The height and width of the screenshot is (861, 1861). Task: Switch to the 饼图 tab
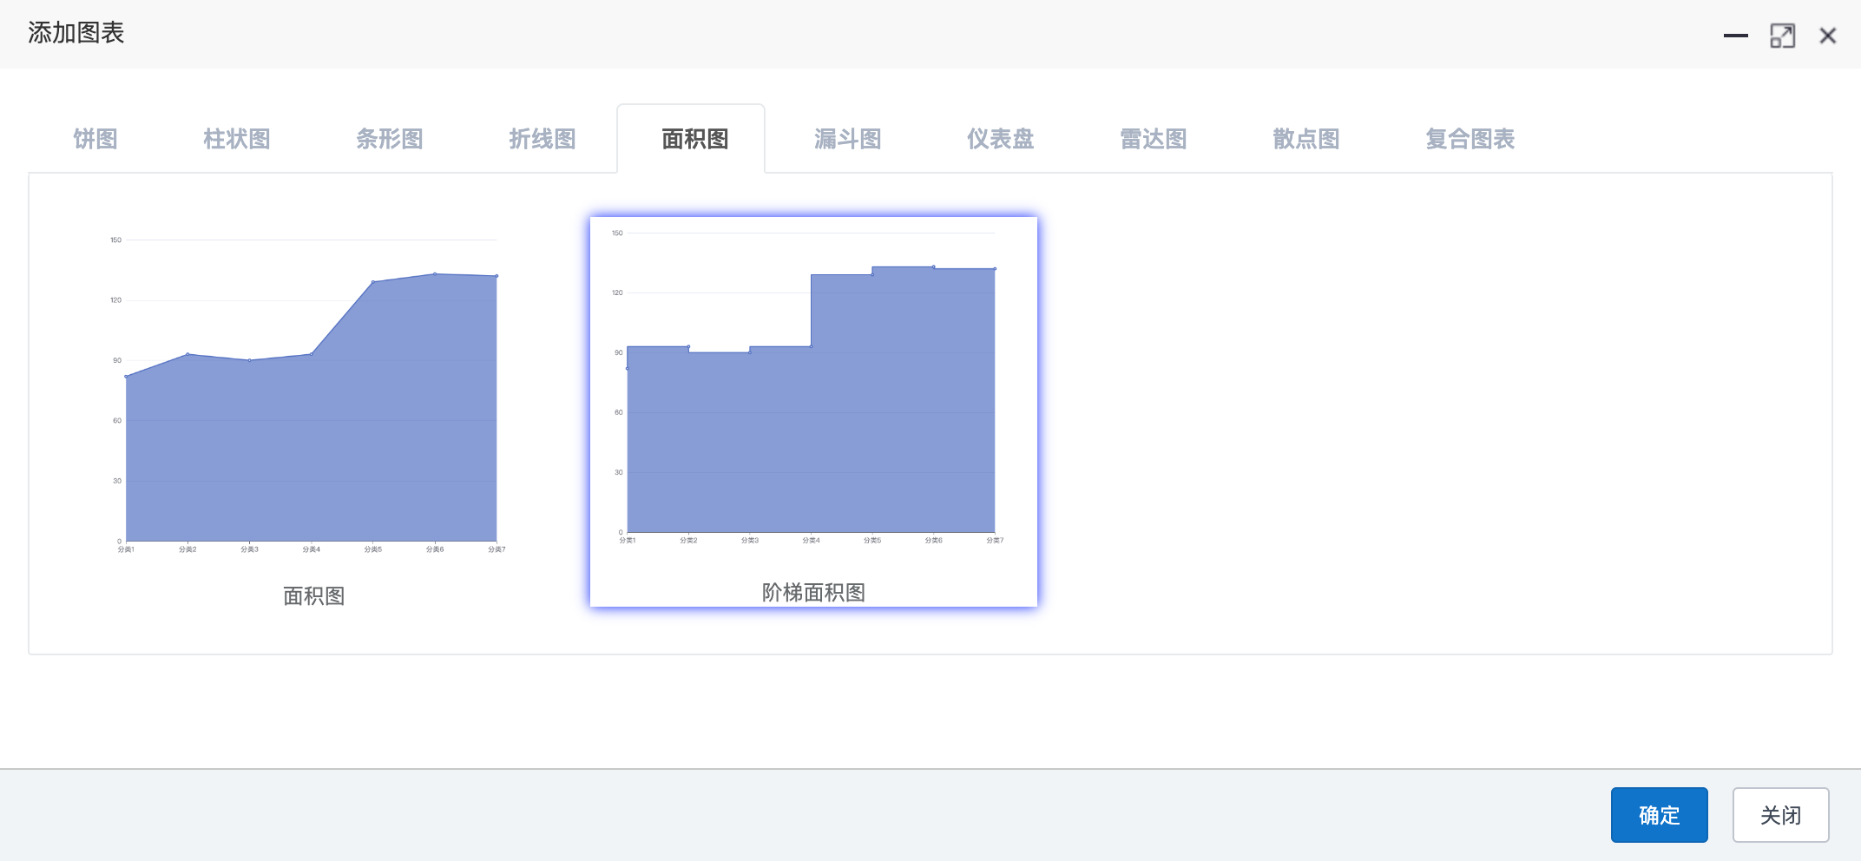pyautogui.click(x=95, y=139)
